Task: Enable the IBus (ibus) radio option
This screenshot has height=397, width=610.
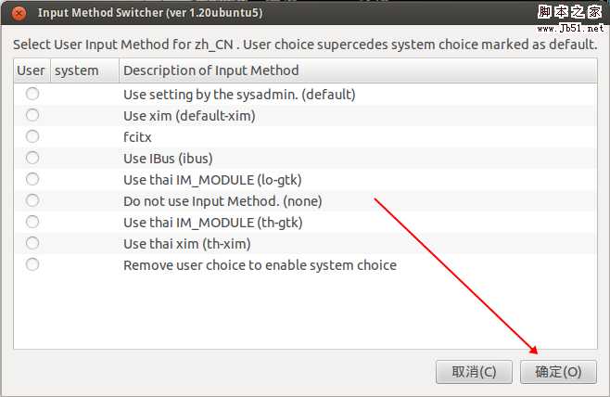Action: pos(32,158)
